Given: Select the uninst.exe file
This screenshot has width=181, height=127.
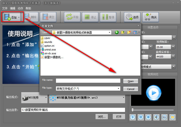Looking at the screenshot, I should coord(48,50).
